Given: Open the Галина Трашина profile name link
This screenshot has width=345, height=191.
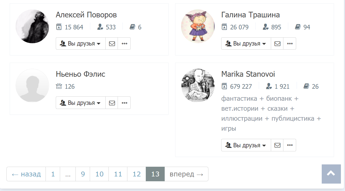Looking at the screenshot, I should (250, 15).
